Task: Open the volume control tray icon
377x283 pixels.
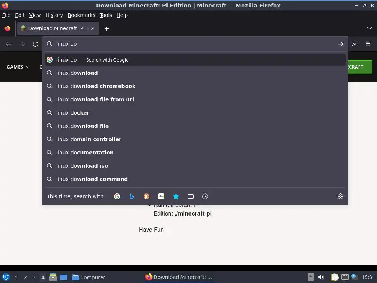Action: (321, 277)
